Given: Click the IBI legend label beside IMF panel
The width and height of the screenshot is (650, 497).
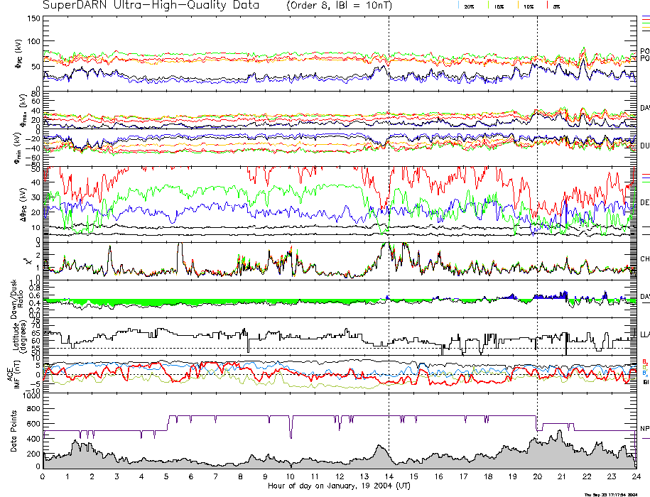Looking at the screenshot, I should (x=644, y=382).
